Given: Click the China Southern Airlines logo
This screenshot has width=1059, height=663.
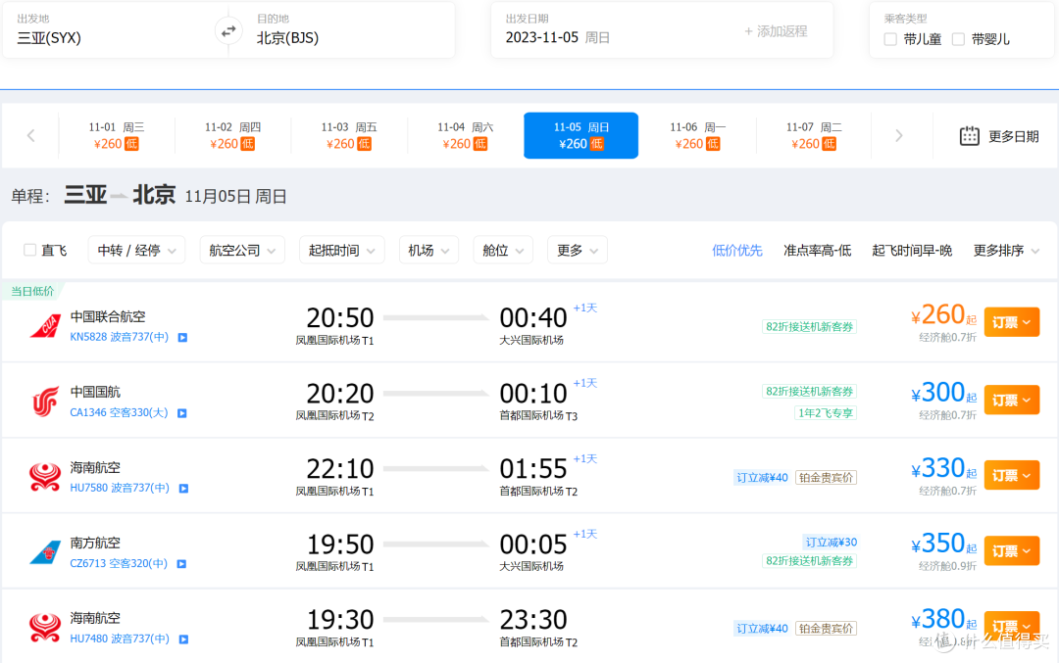Looking at the screenshot, I should 45,552.
